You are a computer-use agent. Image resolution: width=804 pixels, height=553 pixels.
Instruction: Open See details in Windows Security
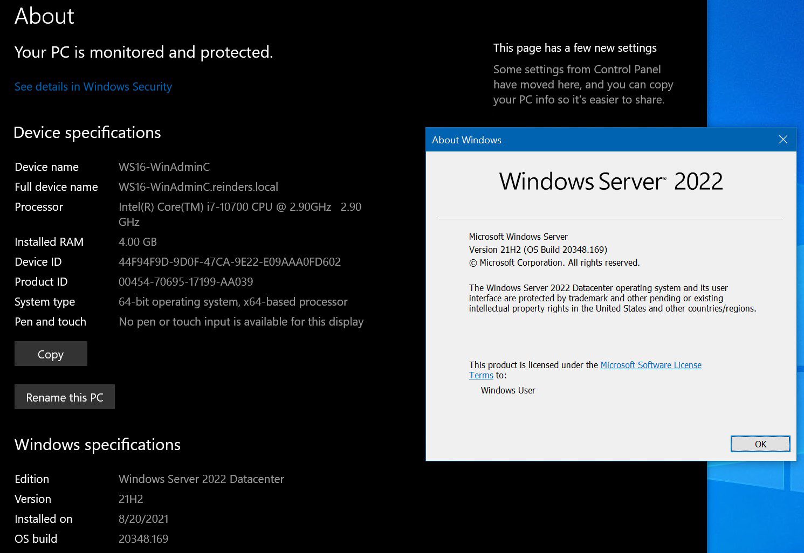pyautogui.click(x=93, y=87)
